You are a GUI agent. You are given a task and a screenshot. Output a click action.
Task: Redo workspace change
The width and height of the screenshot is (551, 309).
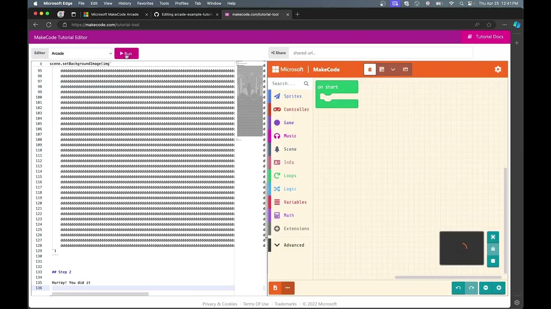click(471, 288)
